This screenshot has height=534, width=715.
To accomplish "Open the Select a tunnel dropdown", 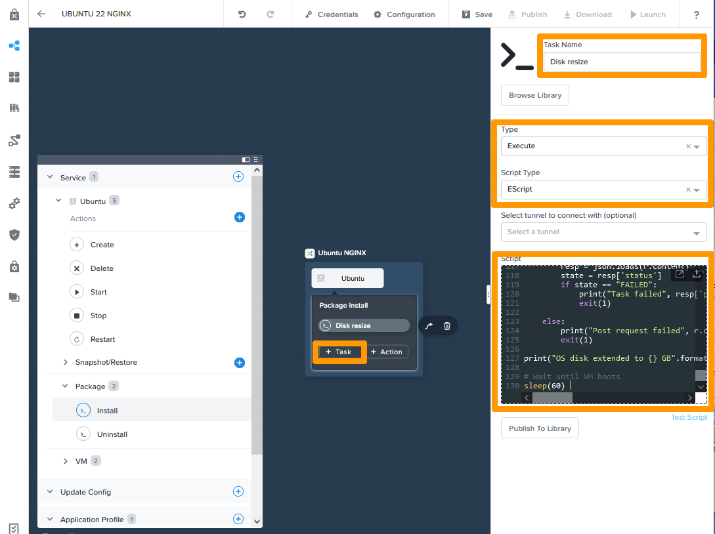I will [x=603, y=232].
